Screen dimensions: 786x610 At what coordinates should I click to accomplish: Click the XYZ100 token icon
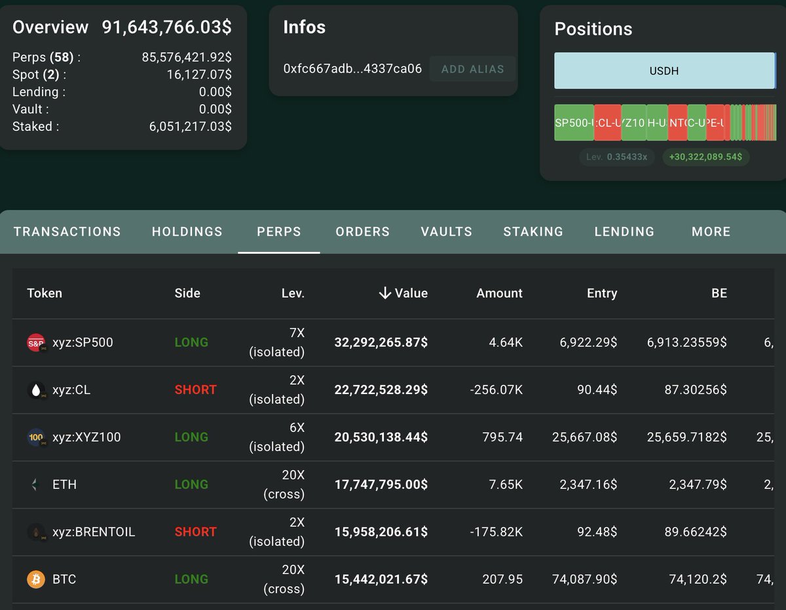35,437
